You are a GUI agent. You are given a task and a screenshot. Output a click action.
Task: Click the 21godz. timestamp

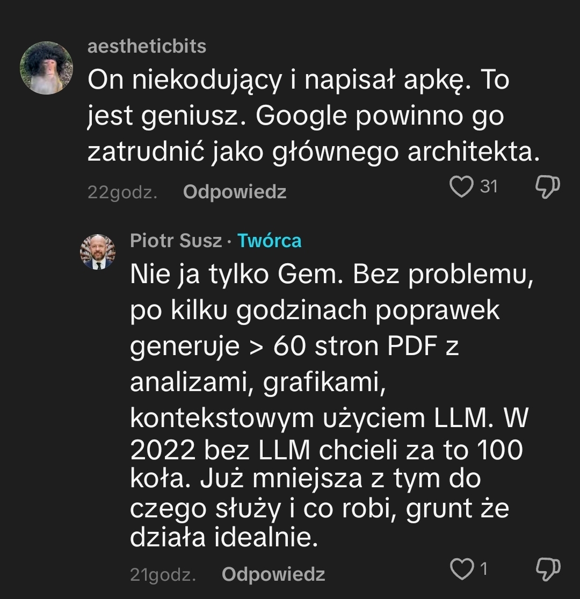pyautogui.click(x=162, y=575)
